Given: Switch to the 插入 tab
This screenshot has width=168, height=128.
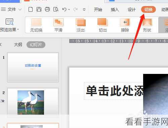Looking at the screenshot, I should [x=115, y=10].
